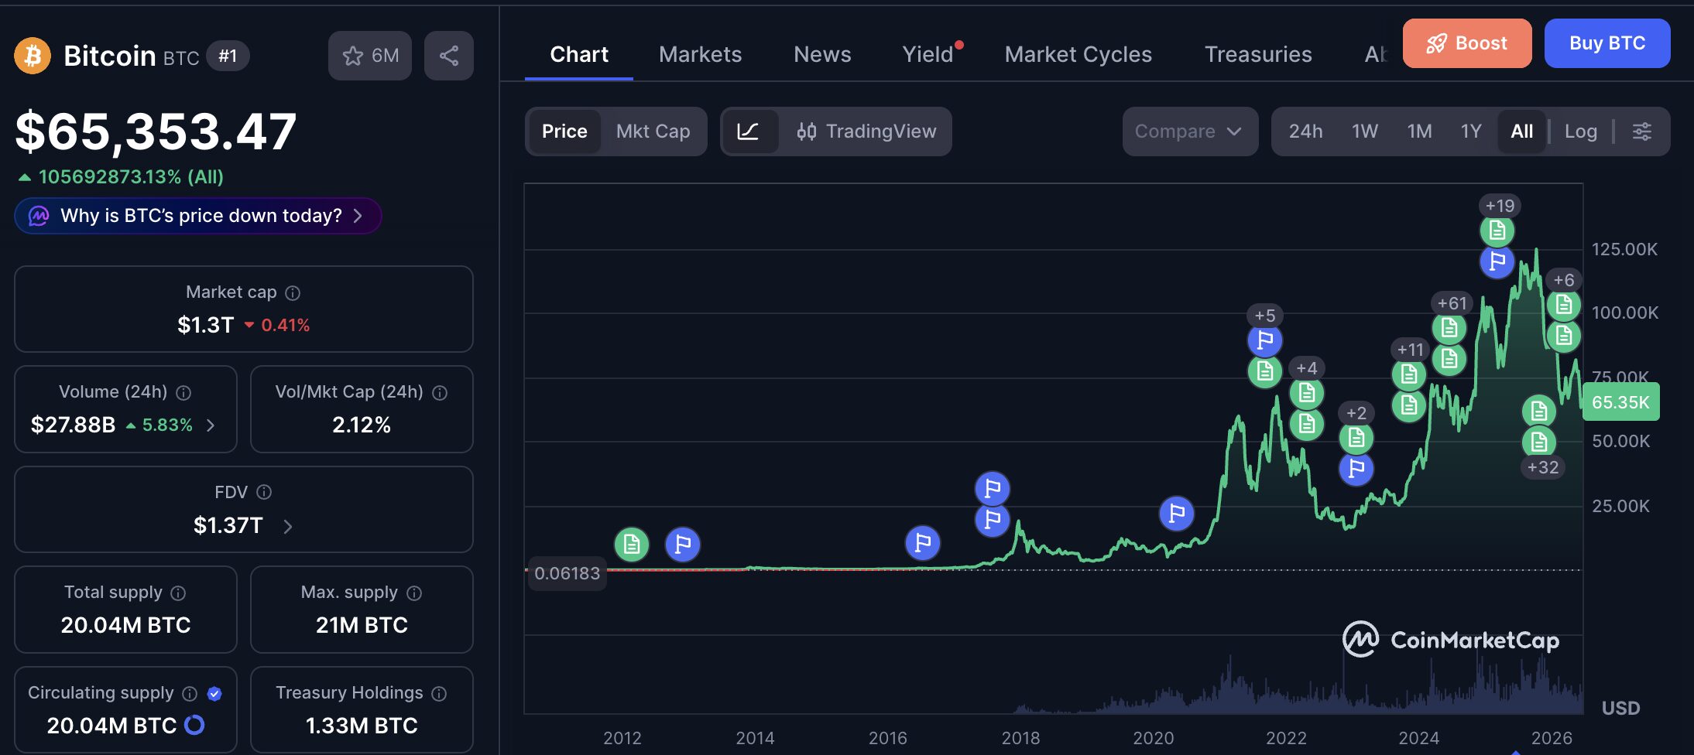Open chart settings sliders icon
Screen dimensions: 1694x755
pos(1642,132)
